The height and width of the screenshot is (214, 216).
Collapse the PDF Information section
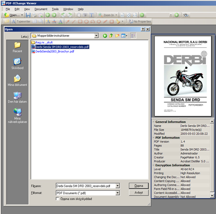coord(153,138)
